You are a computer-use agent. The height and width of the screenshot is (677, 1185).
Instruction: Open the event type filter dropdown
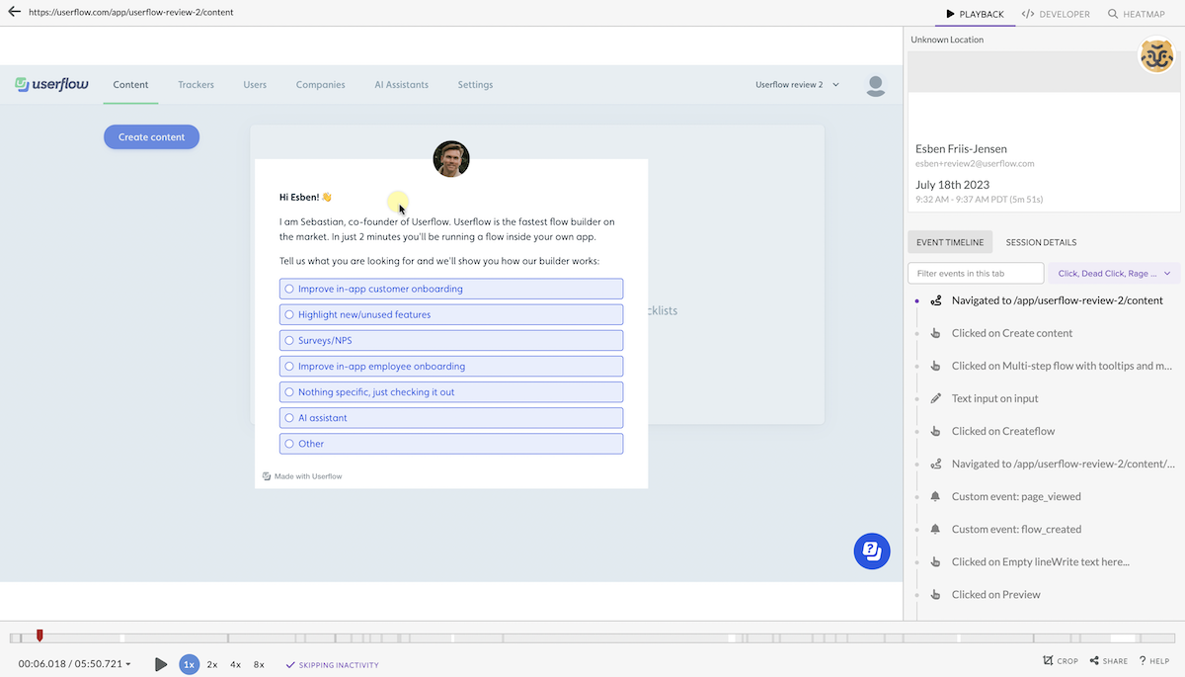1115,273
